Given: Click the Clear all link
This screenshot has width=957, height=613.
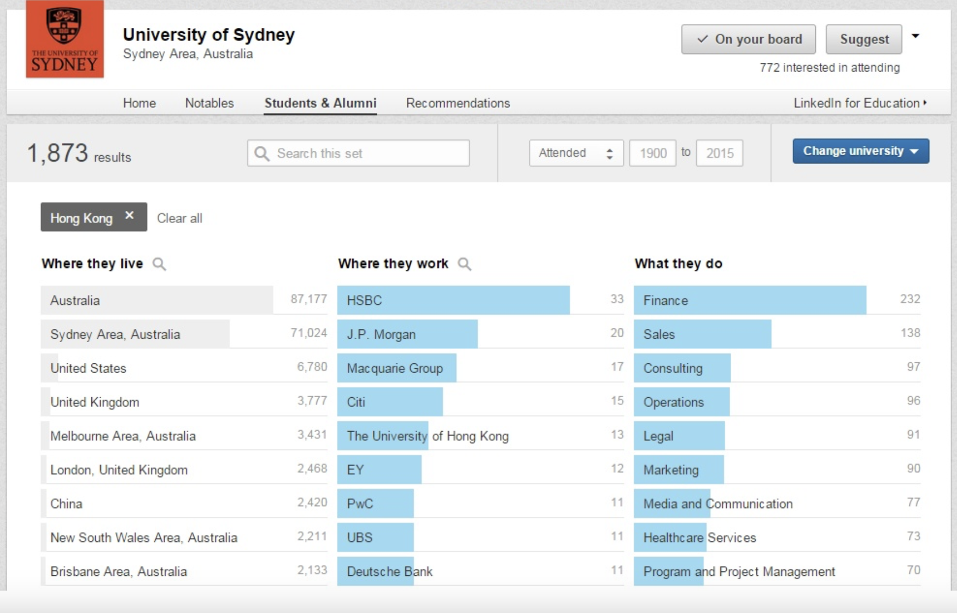Looking at the screenshot, I should (x=179, y=219).
